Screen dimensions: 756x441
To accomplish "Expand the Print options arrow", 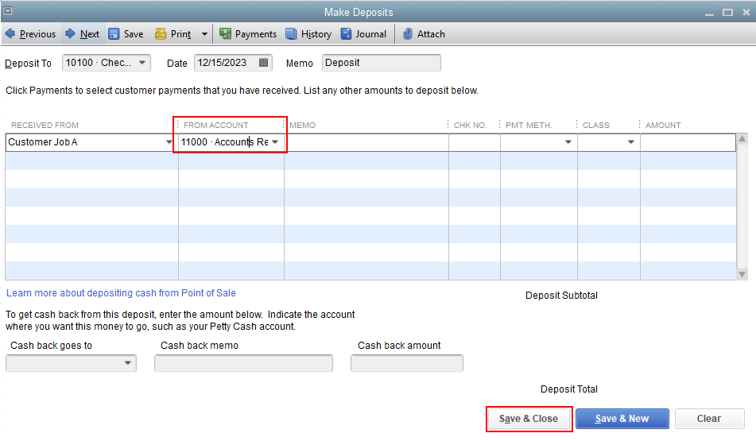I will (204, 34).
